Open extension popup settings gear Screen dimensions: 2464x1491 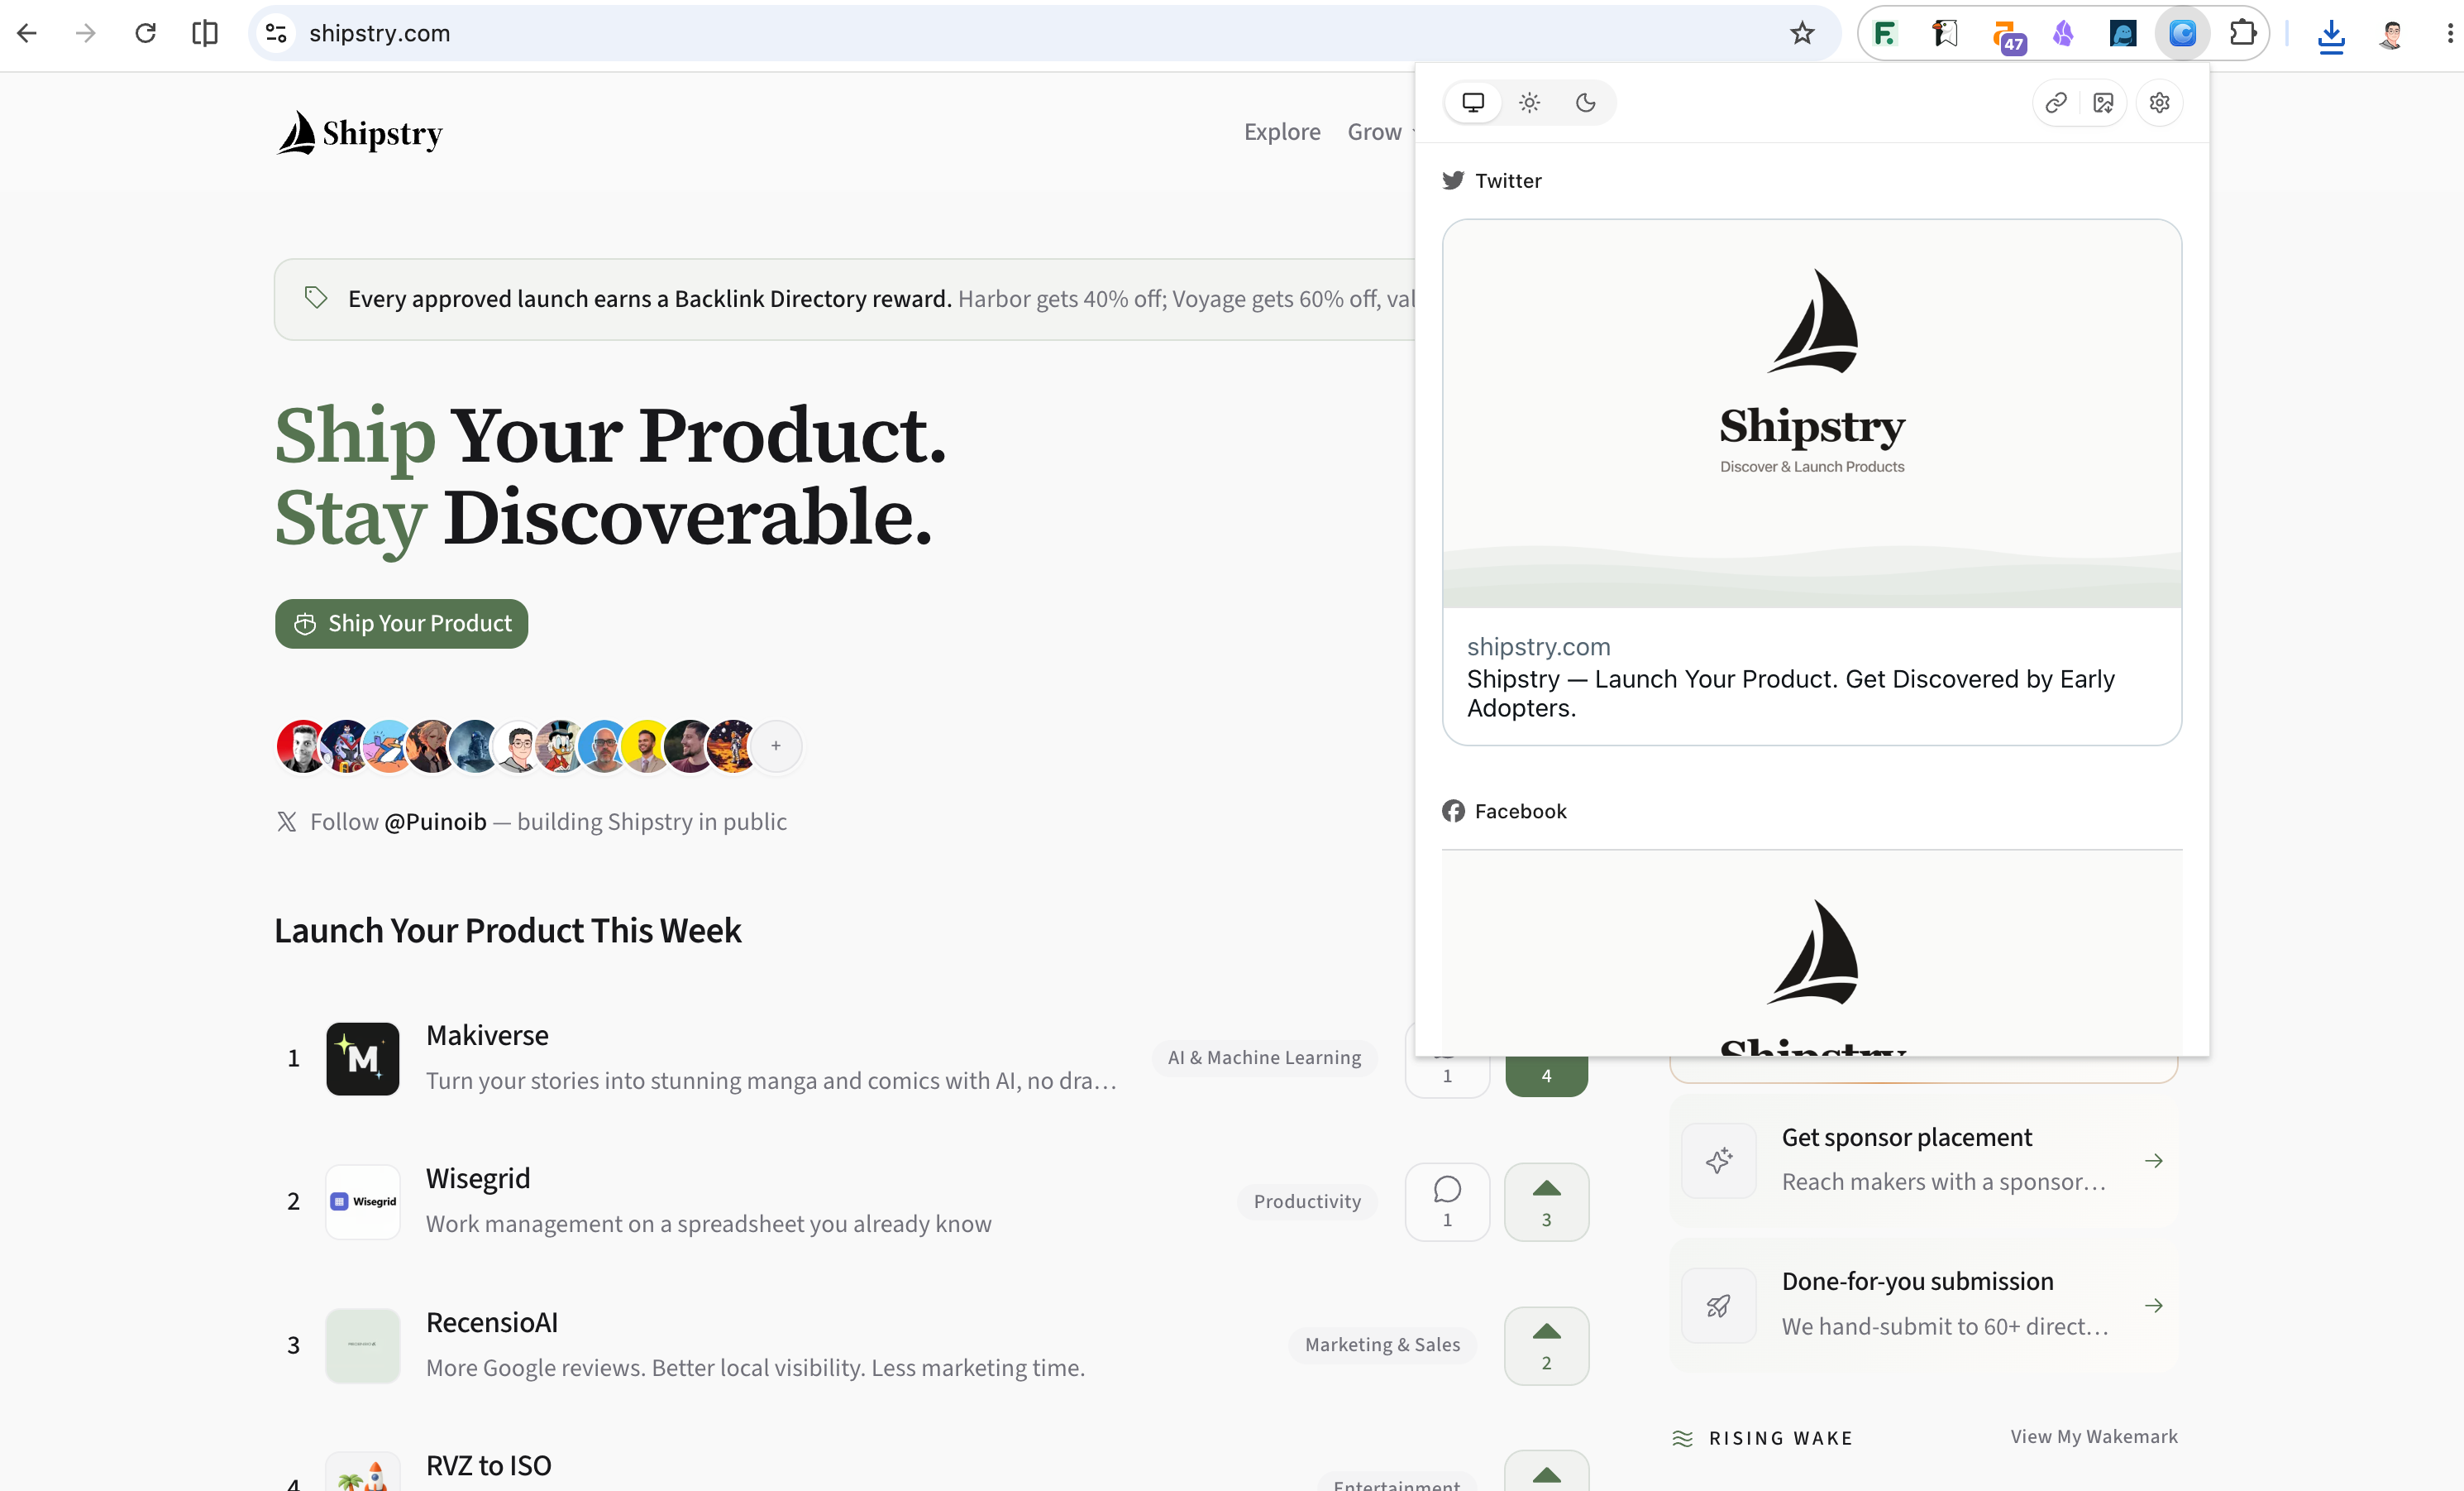pos(2159,102)
